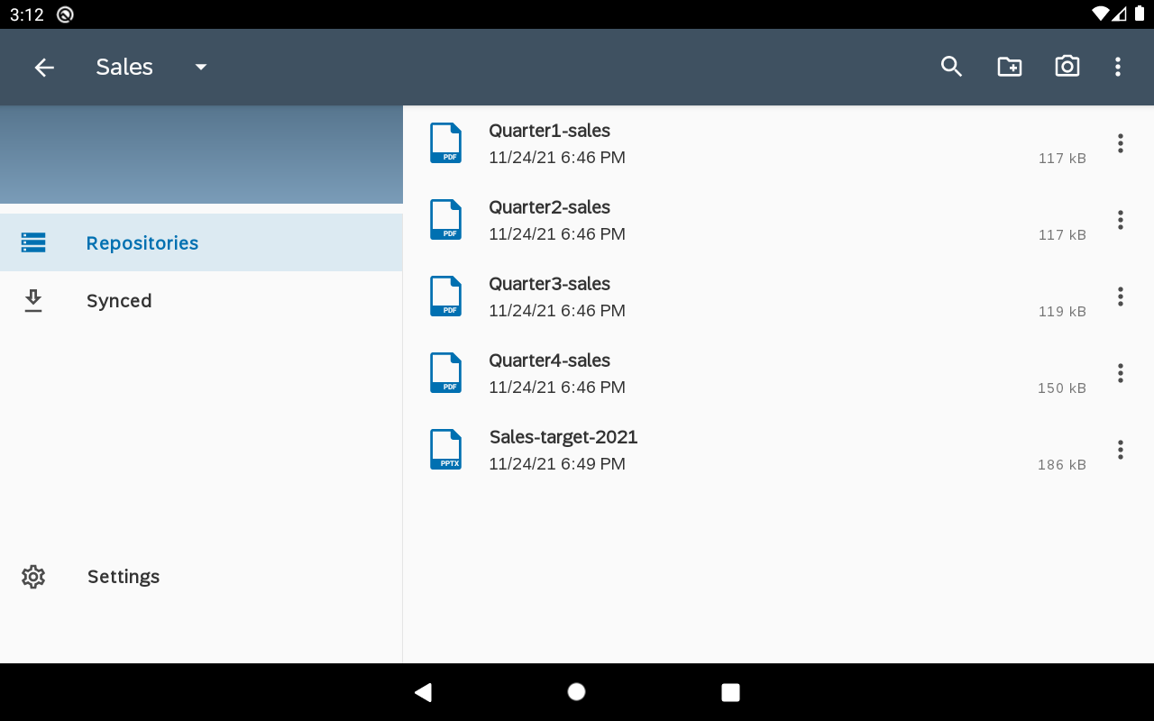Image resolution: width=1154 pixels, height=721 pixels.
Task: Tap the Quarter2-sales PDF file icon
Action: pyautogui.click(x=445, y=220)
